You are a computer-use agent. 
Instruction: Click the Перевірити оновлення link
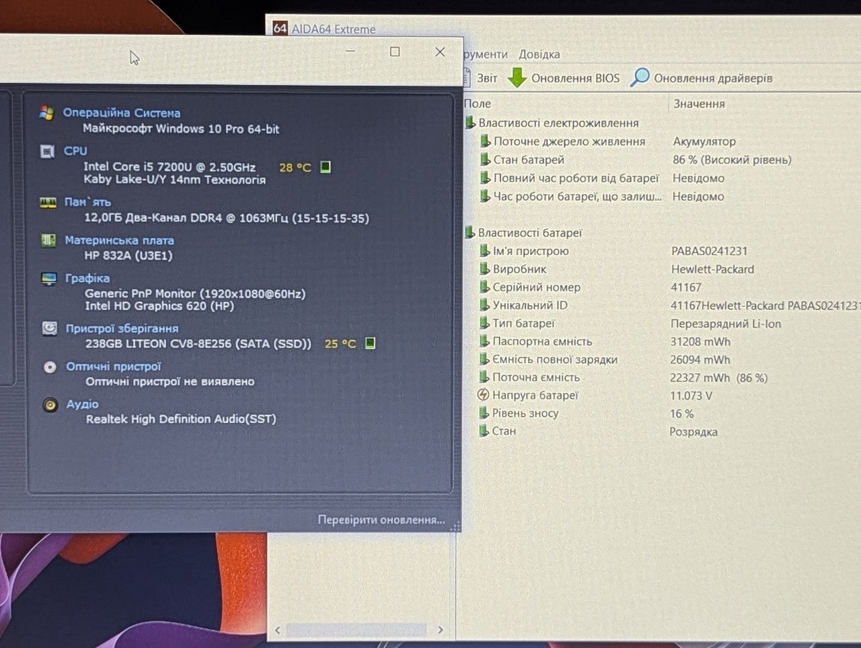(x=381, y=520)
